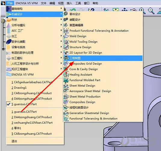Click the 2D Layout for 3D Design icon

pos(66,53)
